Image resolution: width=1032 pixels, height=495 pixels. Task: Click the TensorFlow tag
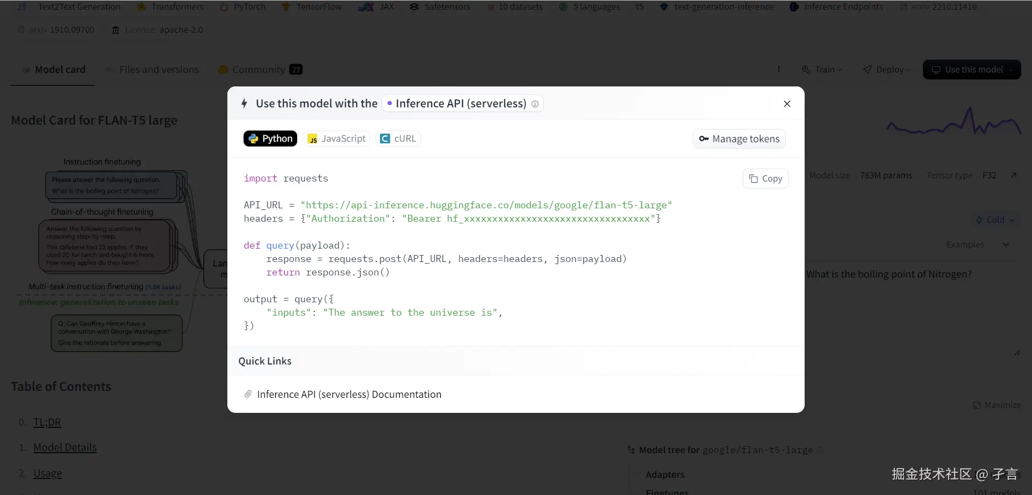point(312,7)
